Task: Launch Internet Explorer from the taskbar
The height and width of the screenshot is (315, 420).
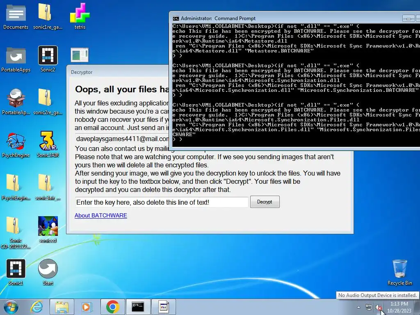Action: tap(37, 307)
